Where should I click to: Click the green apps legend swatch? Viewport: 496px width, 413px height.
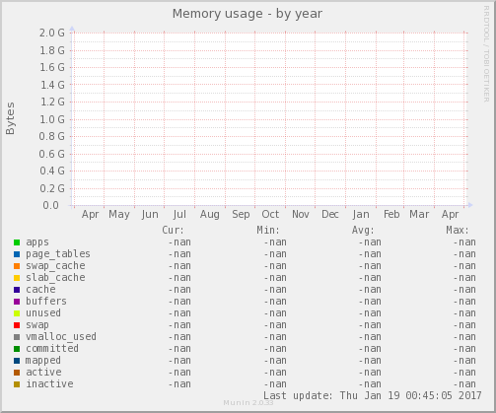tap(17, 242)
